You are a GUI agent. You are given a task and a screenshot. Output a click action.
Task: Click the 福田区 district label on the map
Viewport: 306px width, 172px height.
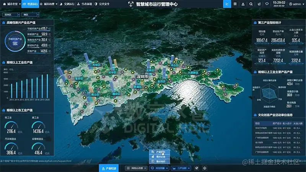116,94
